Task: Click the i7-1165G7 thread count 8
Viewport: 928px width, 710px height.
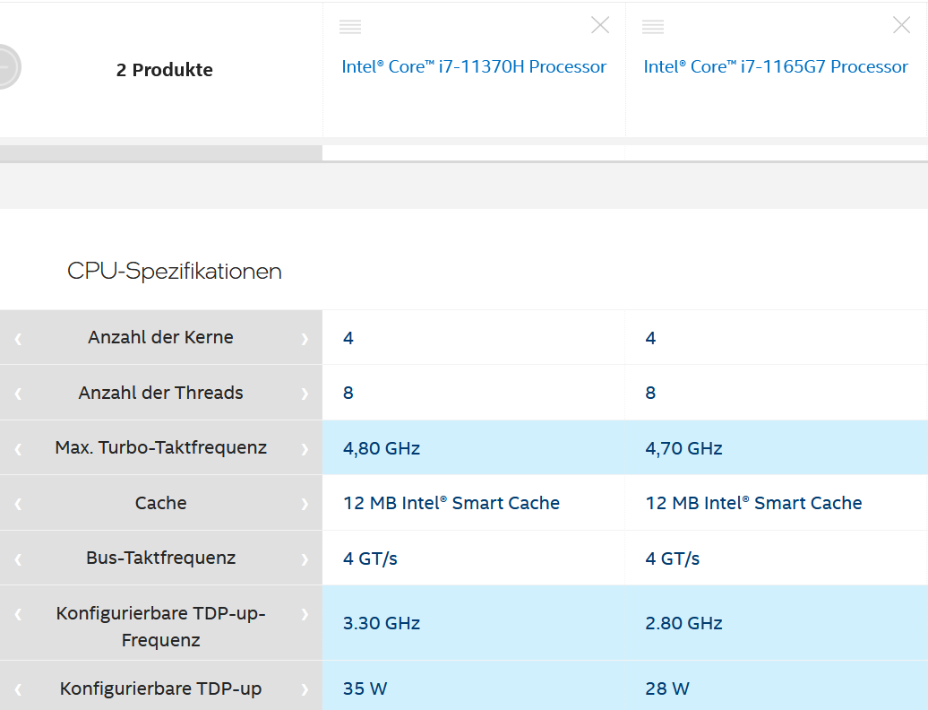Action: pyautogui.click(x=650, y=393)
